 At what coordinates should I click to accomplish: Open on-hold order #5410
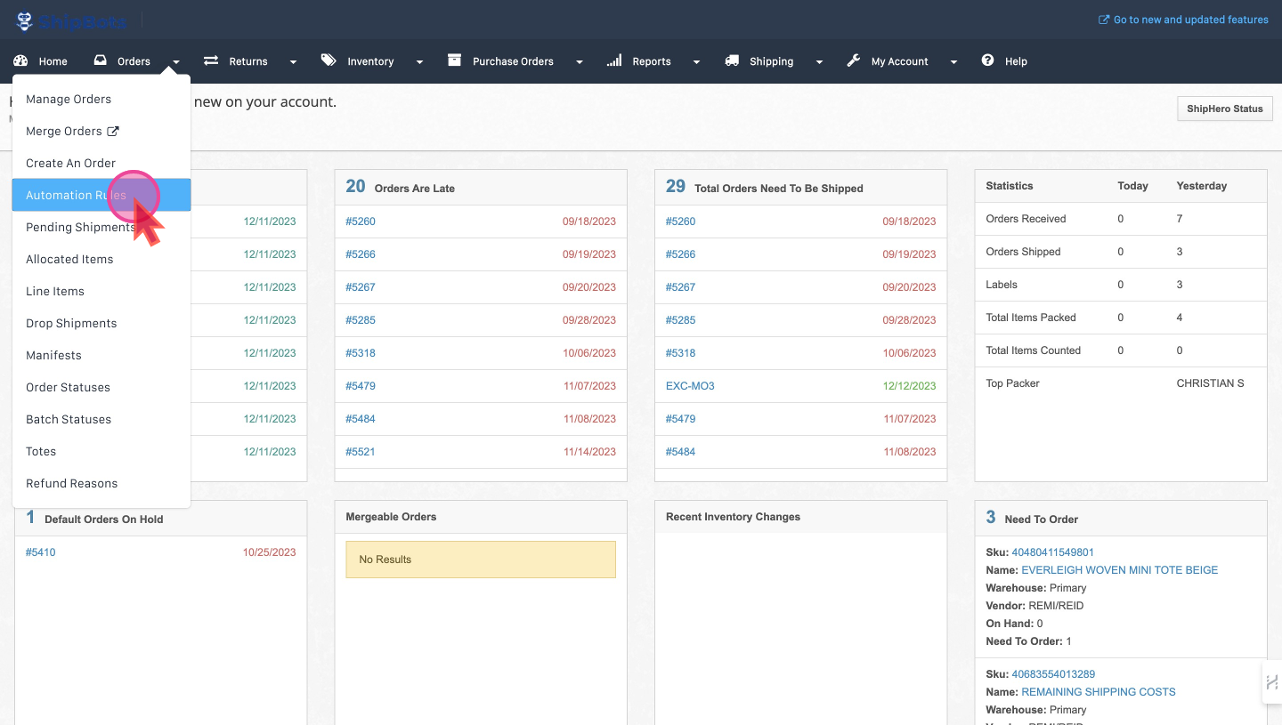pyautogui.click(x=40, y=552)
